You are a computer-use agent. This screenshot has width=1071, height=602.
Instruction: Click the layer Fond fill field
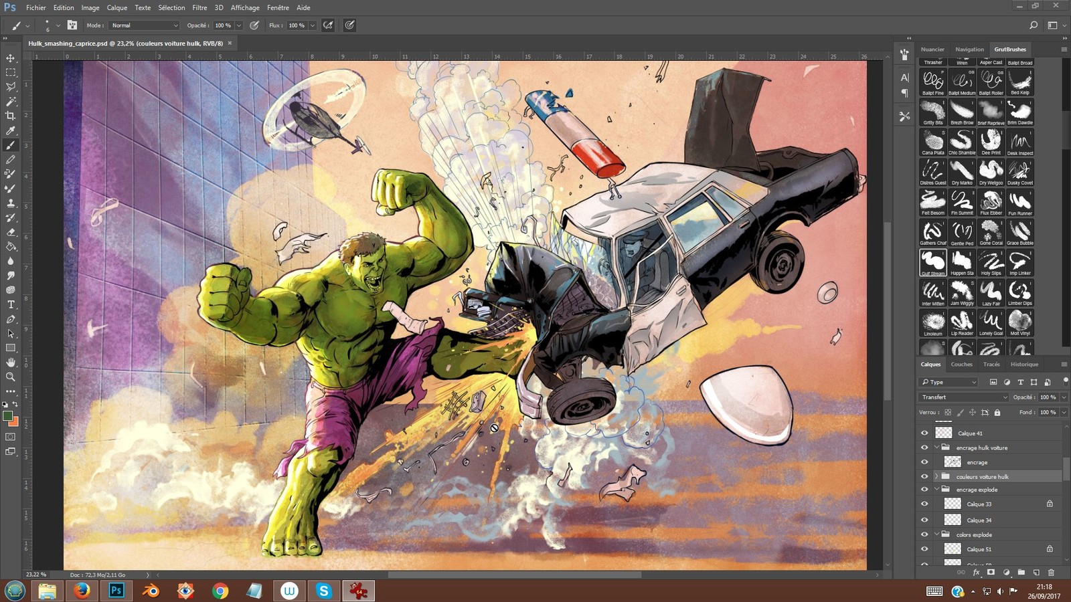[1048, 413]
